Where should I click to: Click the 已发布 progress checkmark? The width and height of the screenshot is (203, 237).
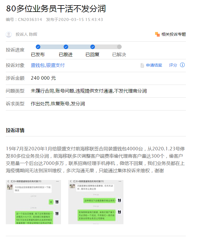[38, 47]
